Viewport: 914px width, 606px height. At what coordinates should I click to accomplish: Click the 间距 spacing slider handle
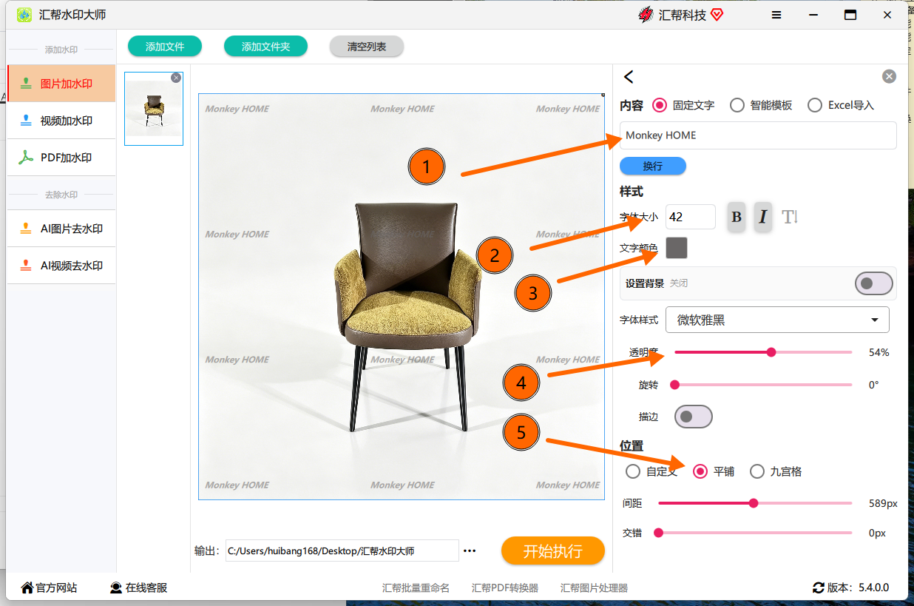coord(754,503)
